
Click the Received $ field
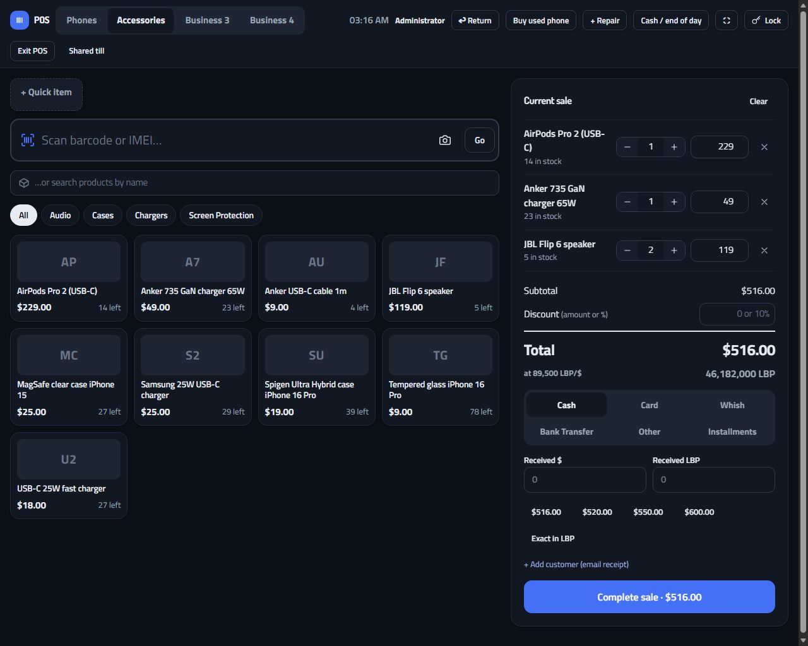[585, 479]
